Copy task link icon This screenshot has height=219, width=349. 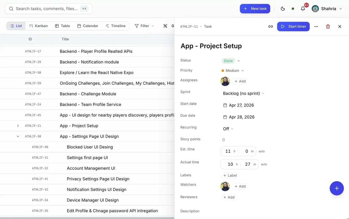coord(271,27)
